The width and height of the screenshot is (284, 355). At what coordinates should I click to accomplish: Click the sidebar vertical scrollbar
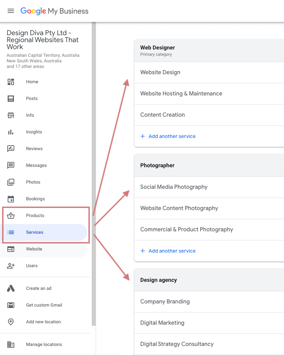pos(94,174)
